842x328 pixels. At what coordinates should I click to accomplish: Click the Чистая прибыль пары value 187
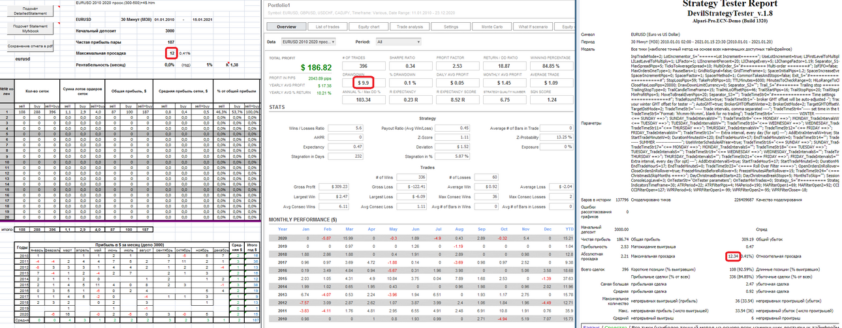tap(170, 42)
